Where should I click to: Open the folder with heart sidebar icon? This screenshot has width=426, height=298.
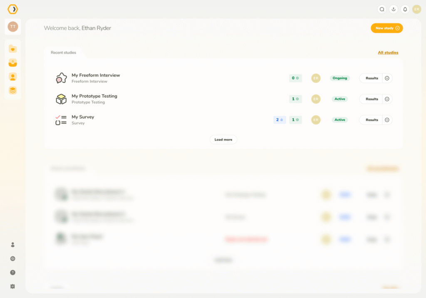point(13,49)
